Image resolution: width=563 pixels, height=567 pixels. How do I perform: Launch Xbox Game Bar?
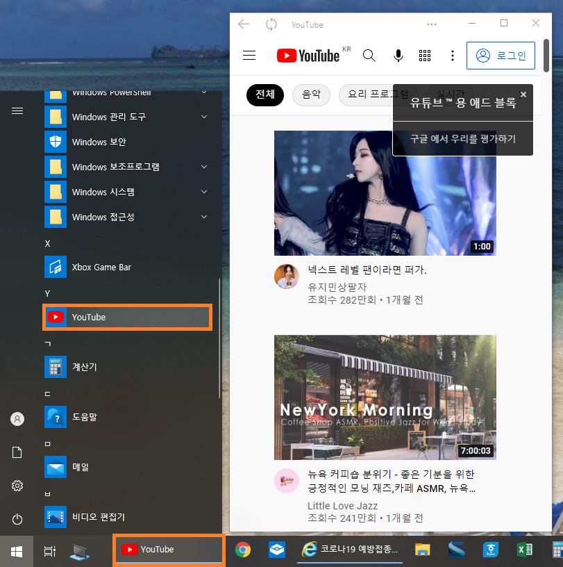point(127,267)
